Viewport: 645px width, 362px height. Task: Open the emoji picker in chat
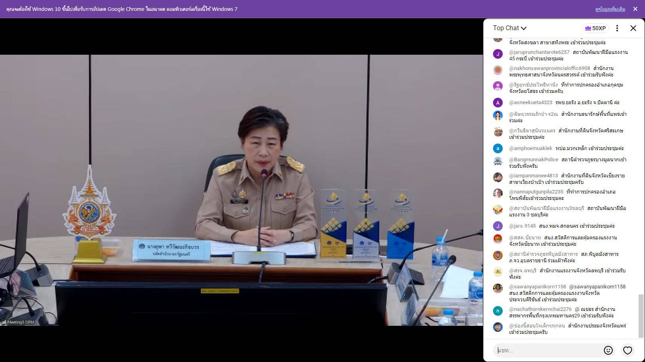coord(608,350)
